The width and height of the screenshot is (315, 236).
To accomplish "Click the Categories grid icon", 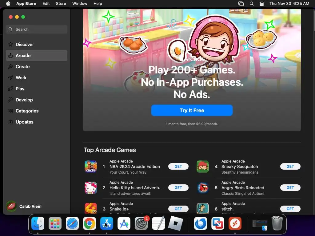I will point(10,111).
